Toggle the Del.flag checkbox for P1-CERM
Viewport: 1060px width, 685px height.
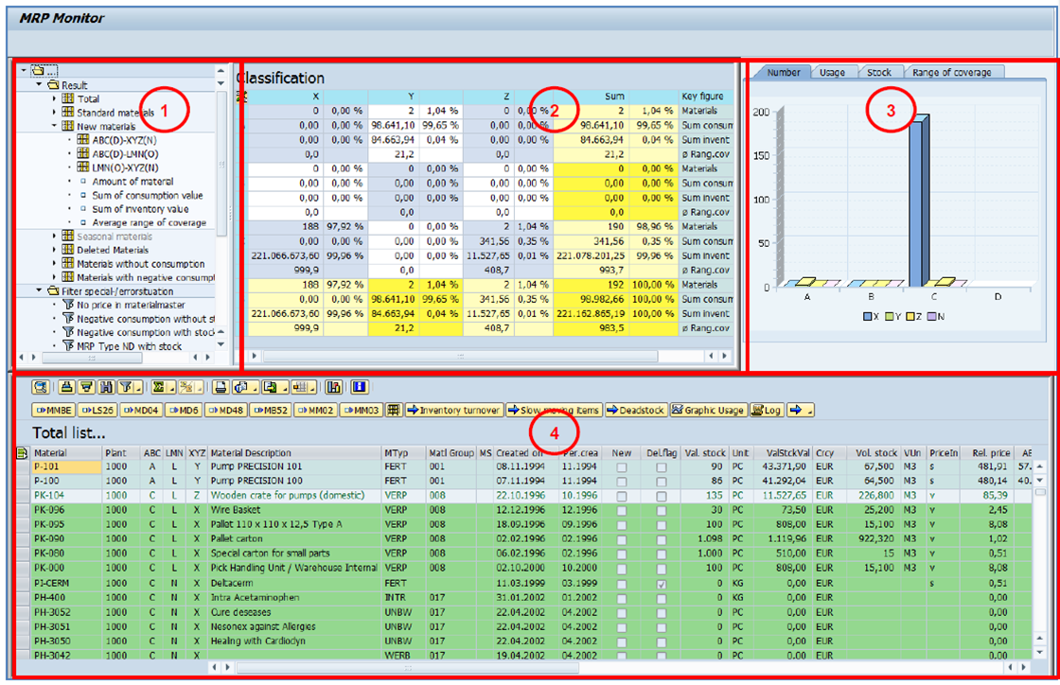point(662,582)
